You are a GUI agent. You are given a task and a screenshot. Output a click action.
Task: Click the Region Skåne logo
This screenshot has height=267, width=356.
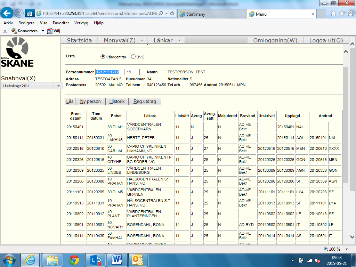(17, 52)
